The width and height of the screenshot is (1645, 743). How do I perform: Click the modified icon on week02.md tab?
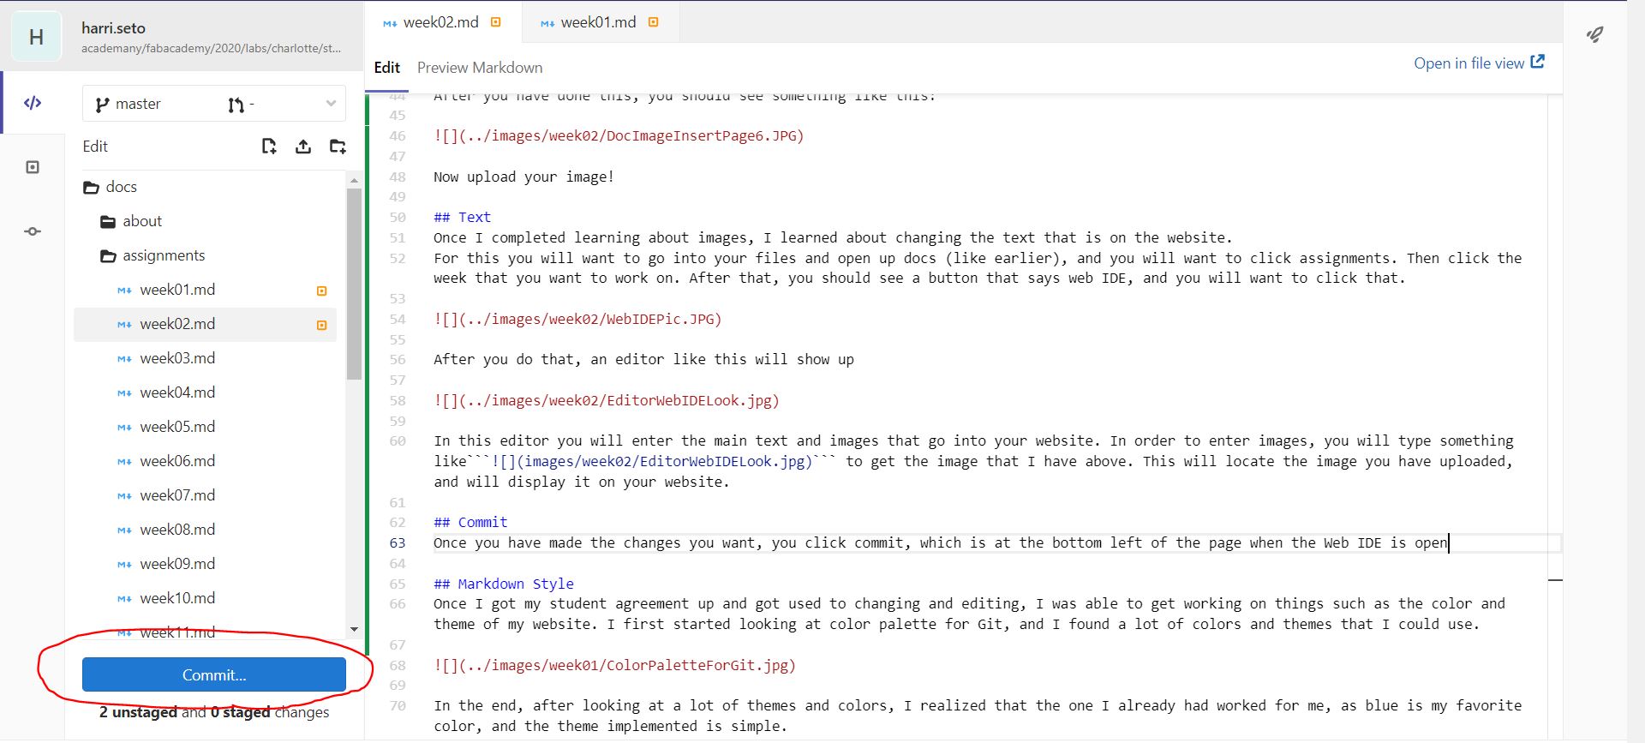(x=495, y=22)
